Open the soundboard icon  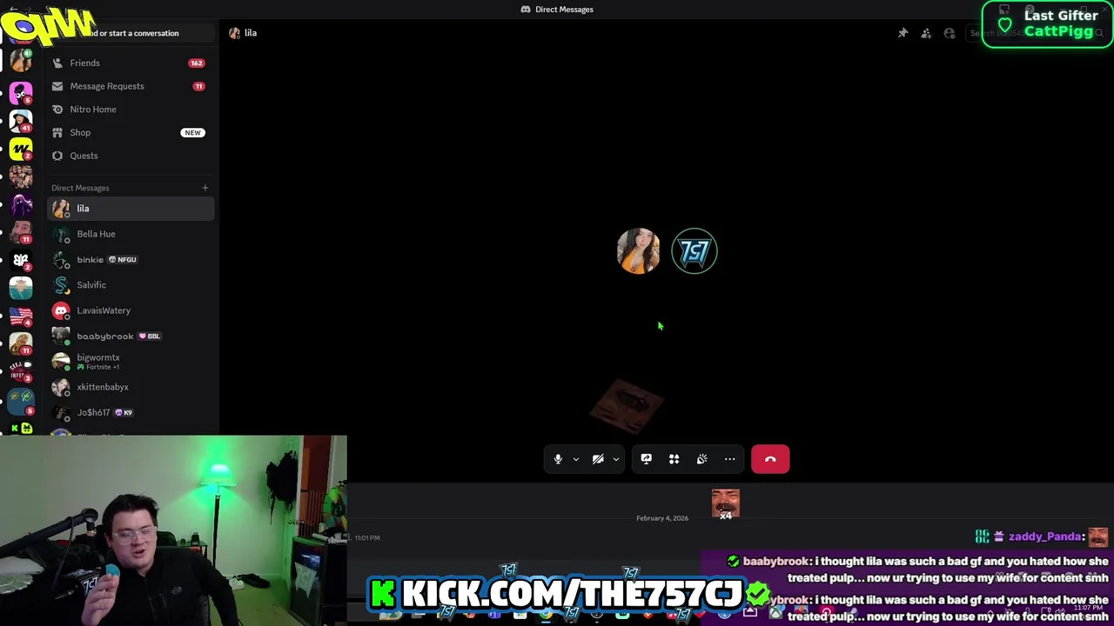(x=701, y=459)
